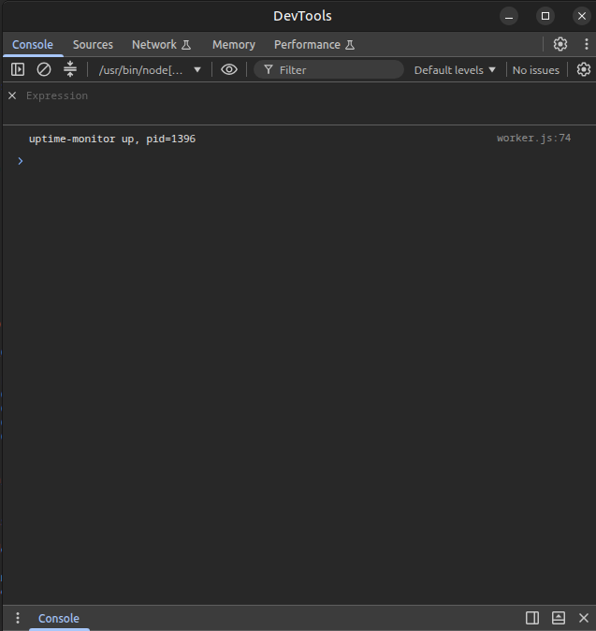This screenshot has height=631, width=596.
Task: Toggle the live expression (eye) button
Action: (229, 69)
